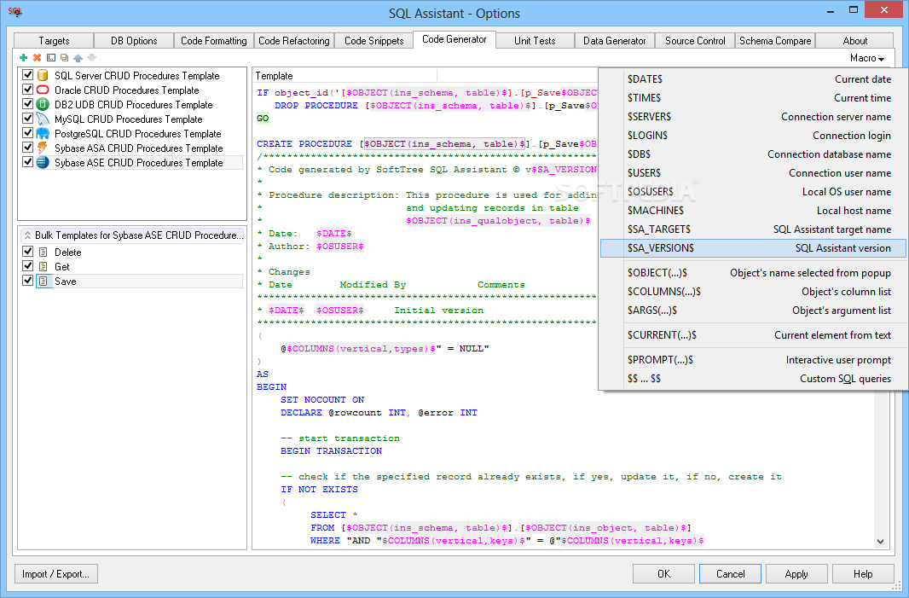This screenshot has width=909, height=598.
Task: Click the editor scrollbar down arrow
Action: (880, 542)
